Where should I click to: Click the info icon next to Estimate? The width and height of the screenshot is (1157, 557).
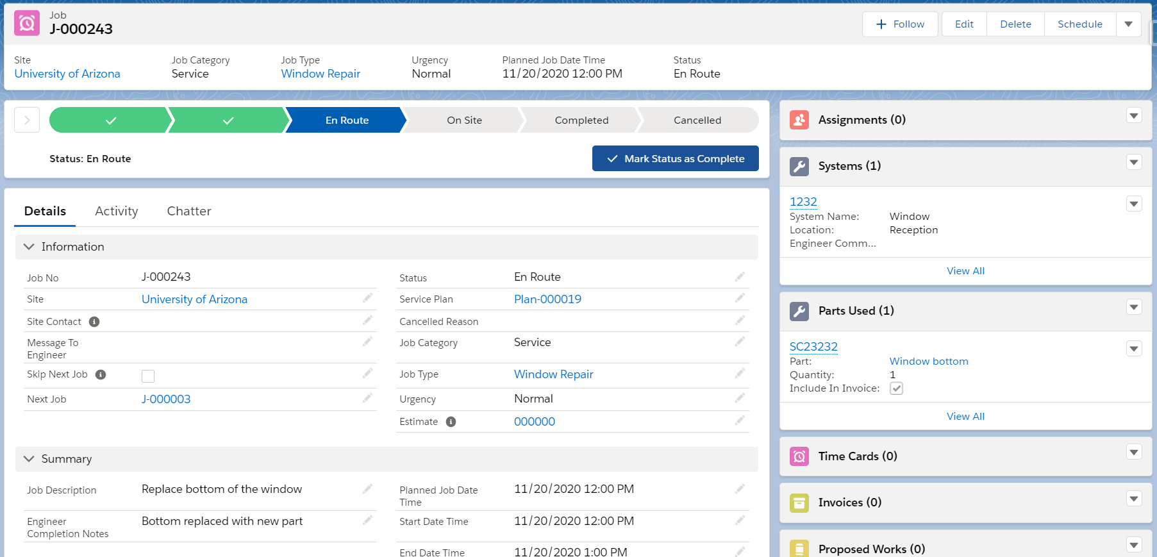pyautogui.click(x=451, y=422)
